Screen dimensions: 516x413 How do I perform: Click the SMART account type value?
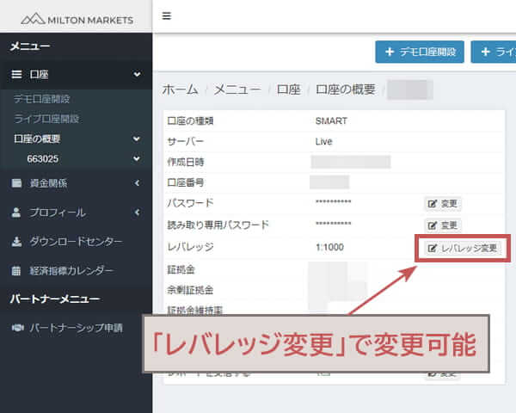pos(331,120)
